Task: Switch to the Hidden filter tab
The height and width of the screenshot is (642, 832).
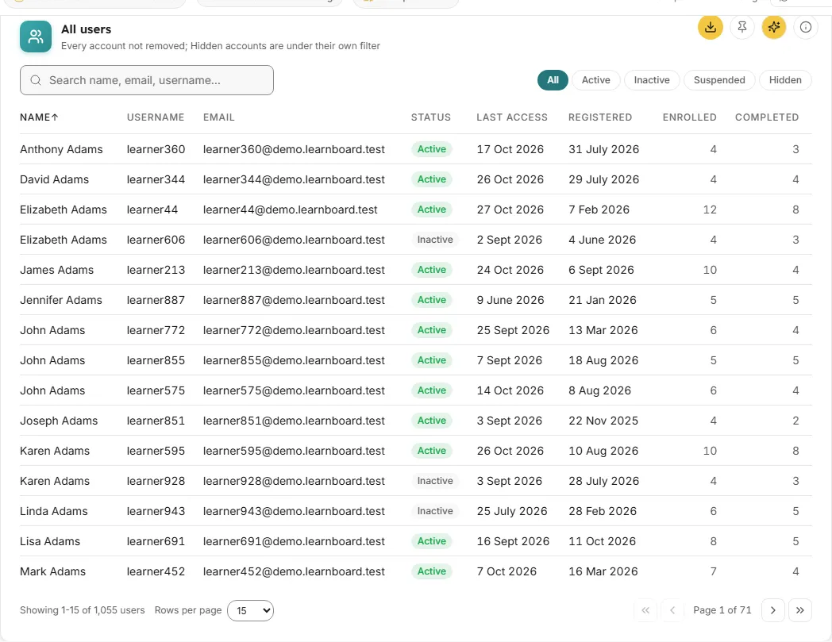Action: coord(785,80)
